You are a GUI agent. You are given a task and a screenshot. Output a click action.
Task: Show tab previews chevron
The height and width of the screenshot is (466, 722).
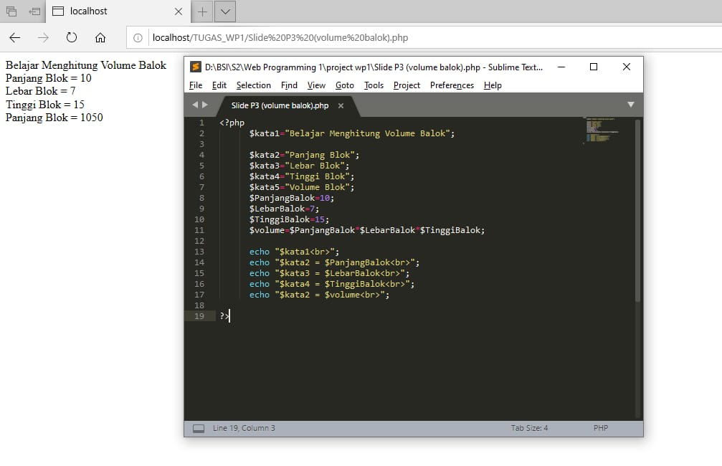coord(225,11)
